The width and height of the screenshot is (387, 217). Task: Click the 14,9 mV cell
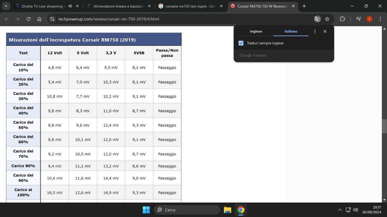pyautogui.click(x=111, y=193)
